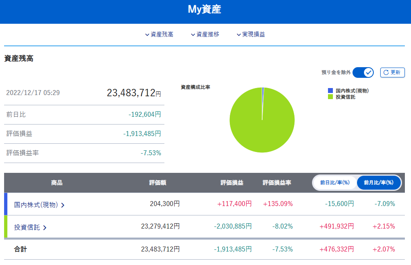Click checkmark knob on 預り金を除外 switch

pos(368,72)
